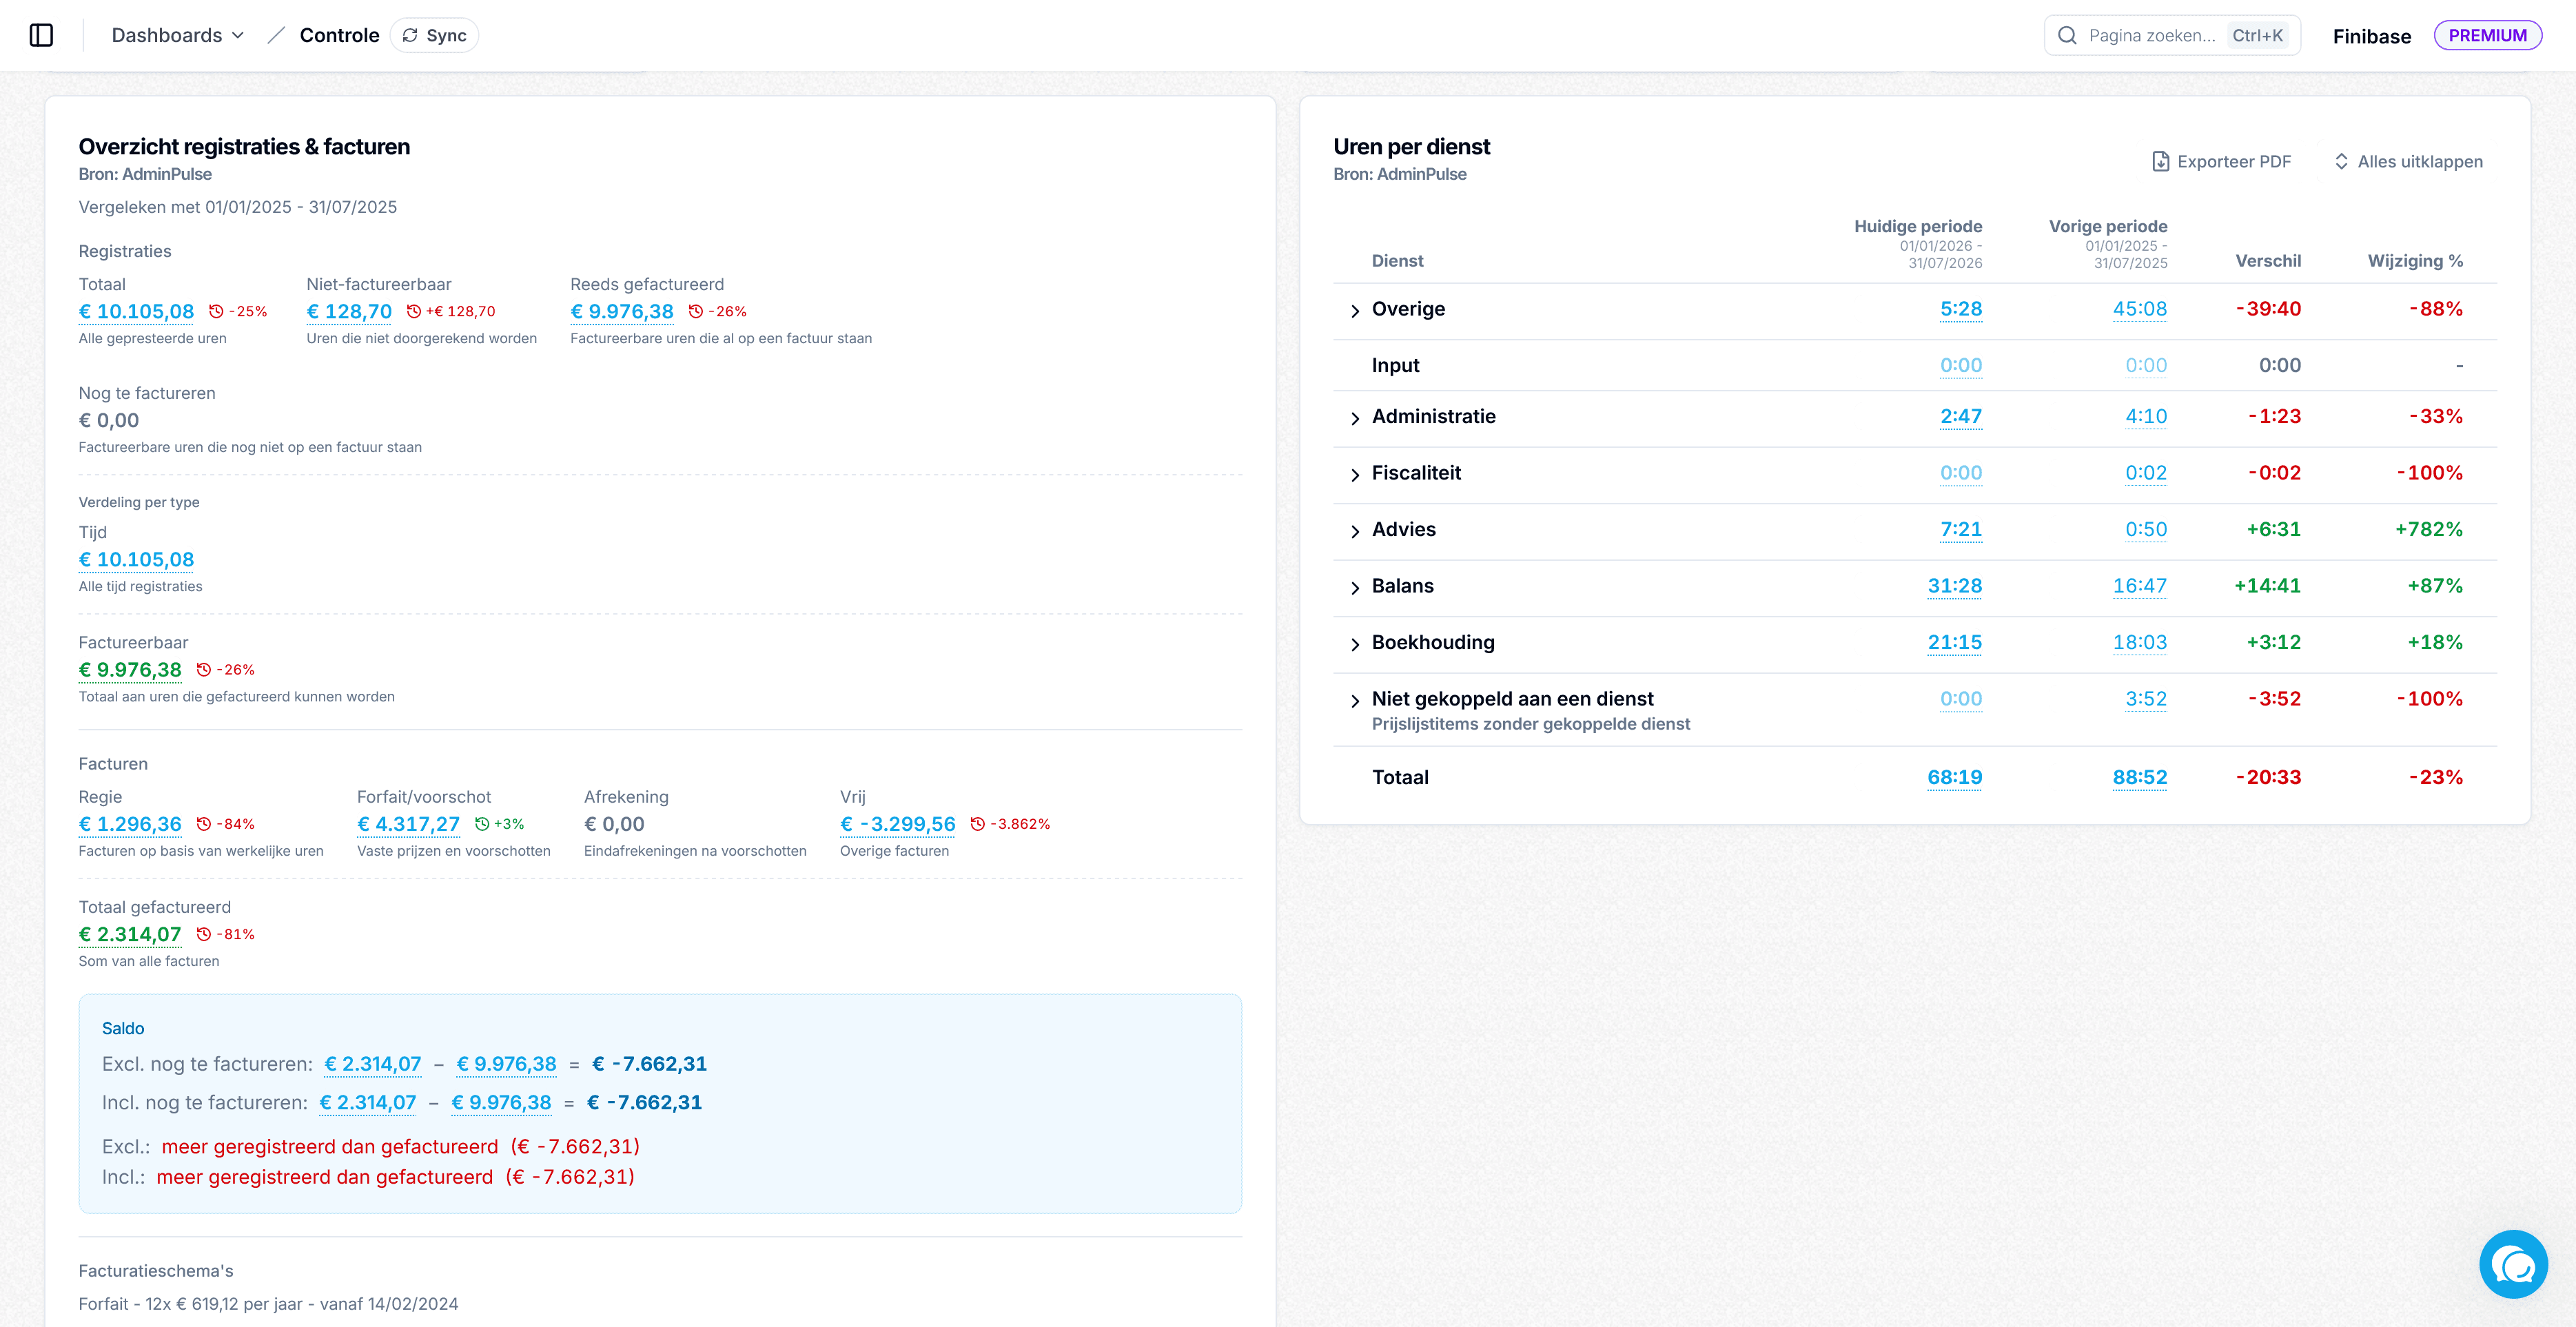Focus the Pagina zoeken search field
Image resolution: width=2576 pixels, height=1327 pixels.
tap(2172, 35)
